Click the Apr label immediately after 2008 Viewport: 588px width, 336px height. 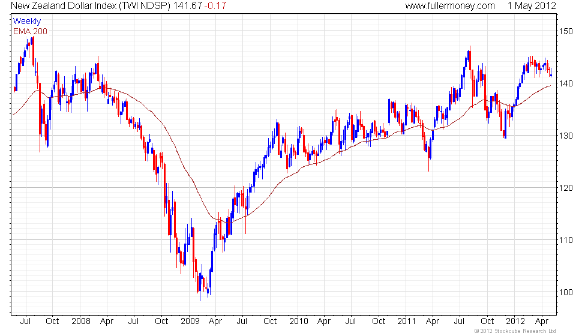[107, 322]
